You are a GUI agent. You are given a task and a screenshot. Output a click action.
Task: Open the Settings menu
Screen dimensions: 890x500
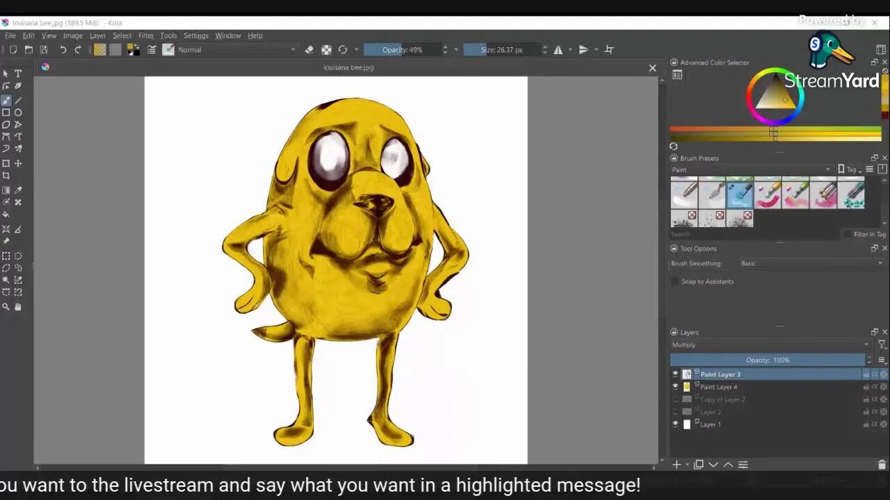196,35
